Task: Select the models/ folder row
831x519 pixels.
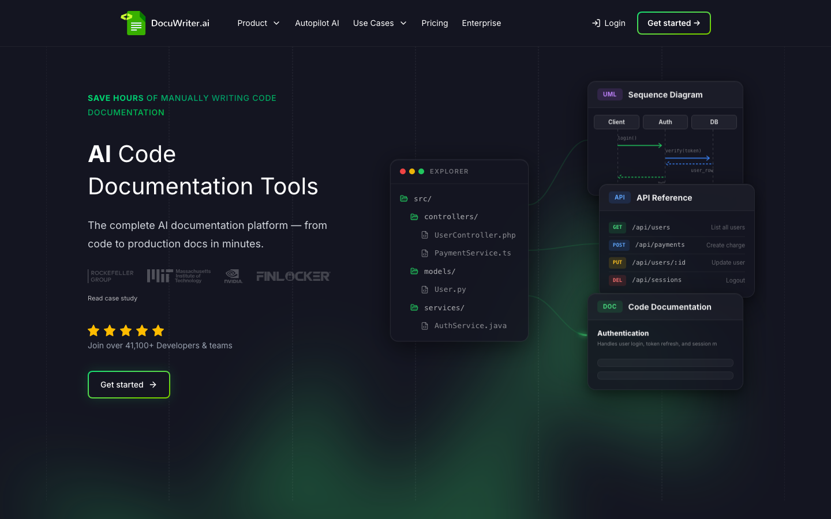Action: coord(459,272)
